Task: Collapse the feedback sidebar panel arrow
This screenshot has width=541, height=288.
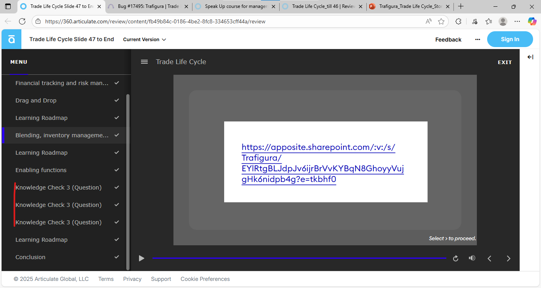Action: tap(530, 57)
